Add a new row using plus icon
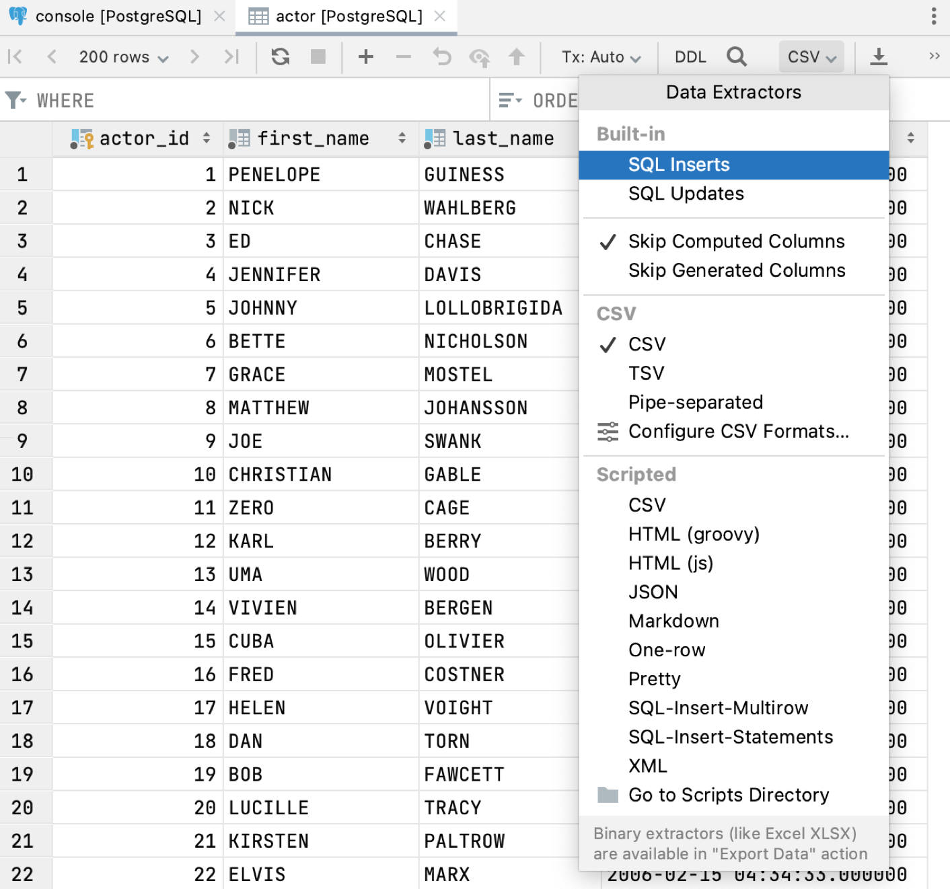Viewport: 950px width, 889px height. point(366,56)
